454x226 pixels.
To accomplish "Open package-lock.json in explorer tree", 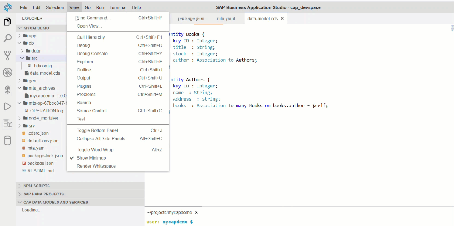I will coord(45,156).
